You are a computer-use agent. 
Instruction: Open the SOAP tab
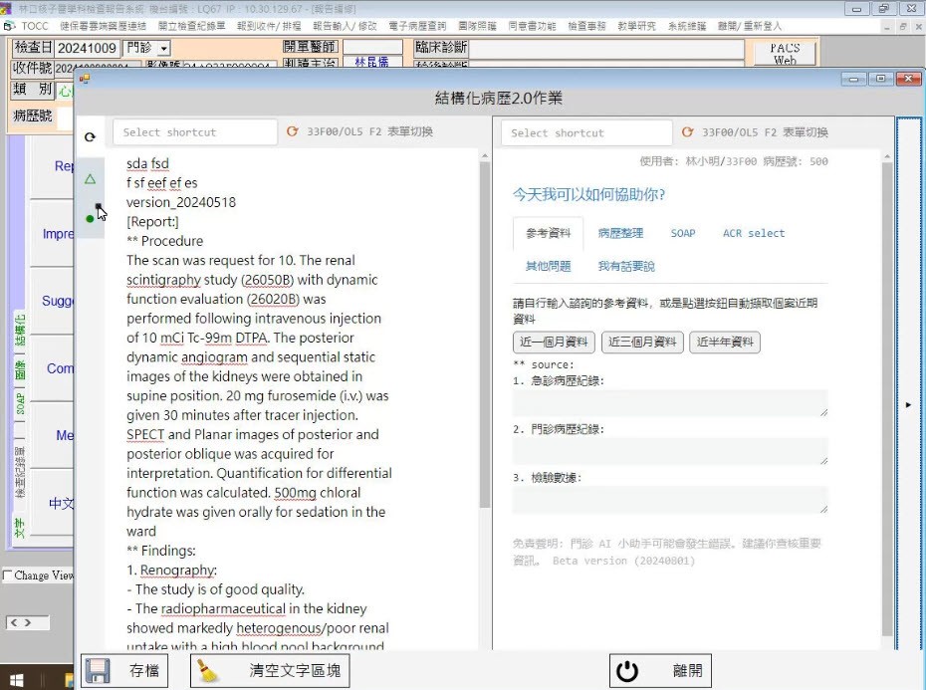tap(682, 233)
